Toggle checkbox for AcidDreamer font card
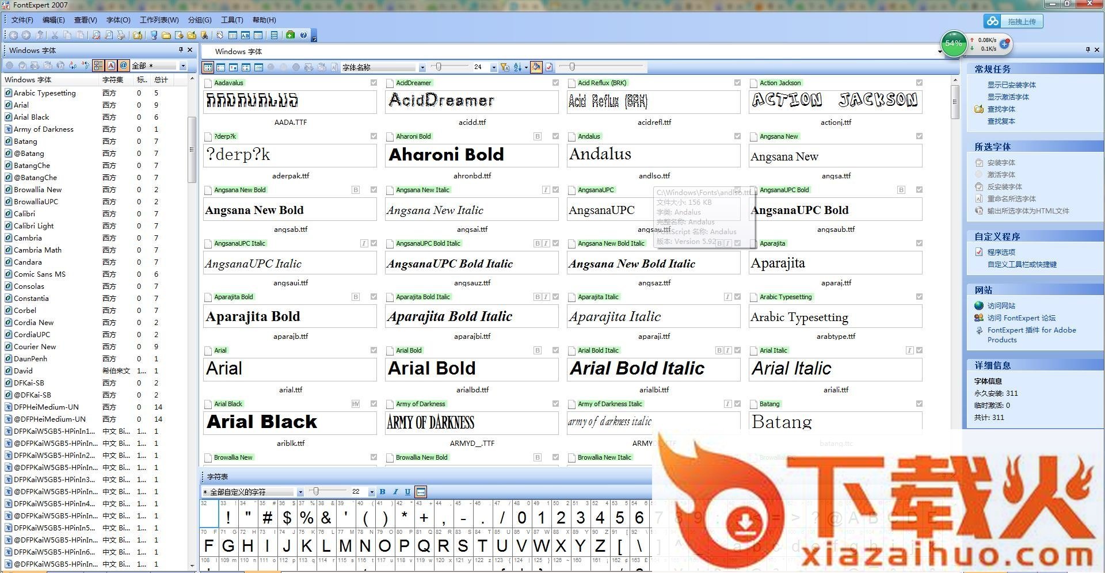The image size is (1105, 573). pyautogui.click(x=555, y=83)
